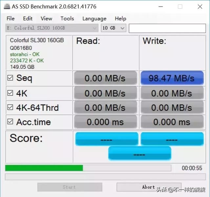The width and height of the screenshot is (210, 197).
Task: Open the Tools menu
Action: [x=67, y=18]
